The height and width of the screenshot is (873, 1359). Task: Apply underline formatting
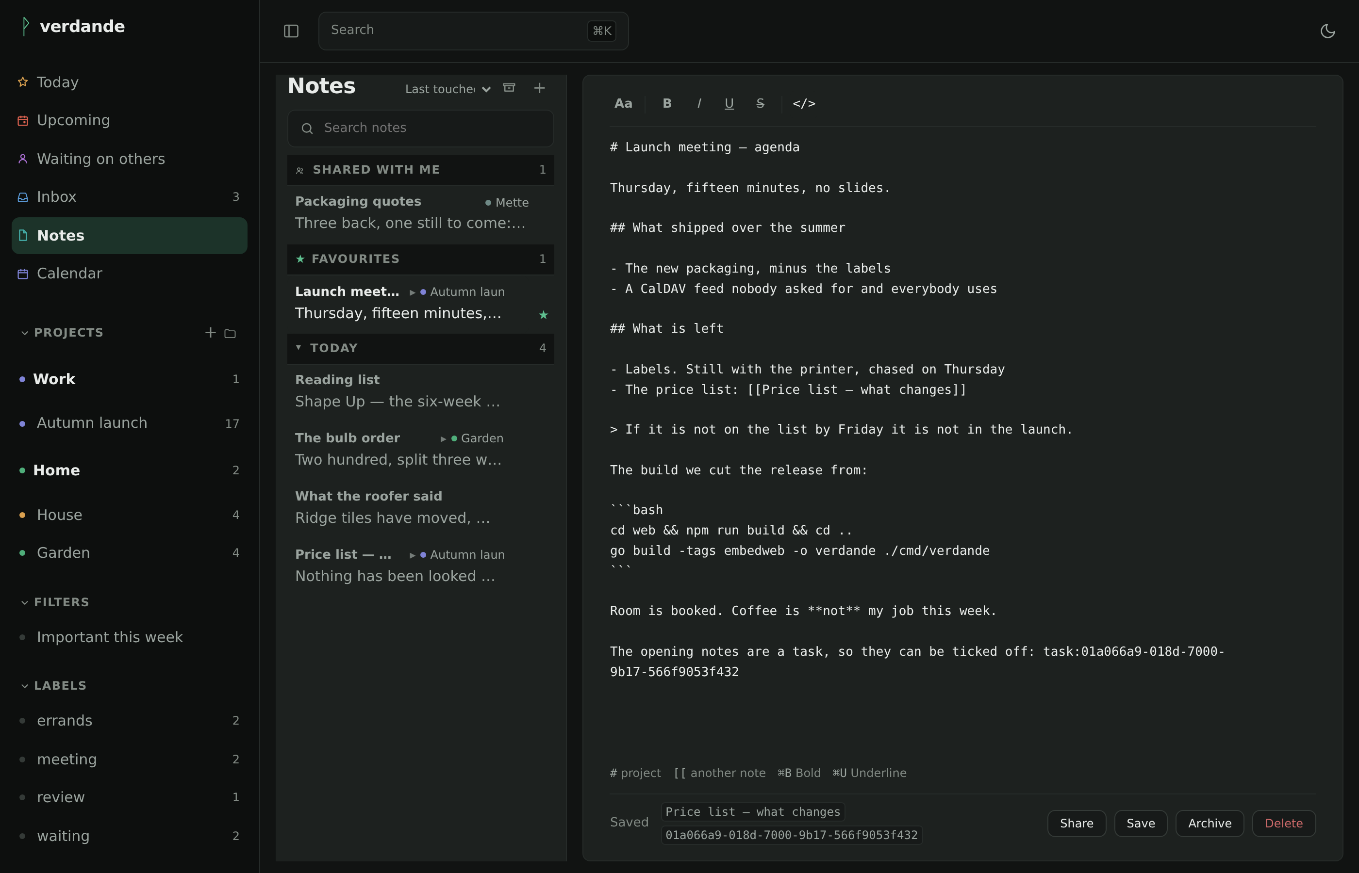729,104
